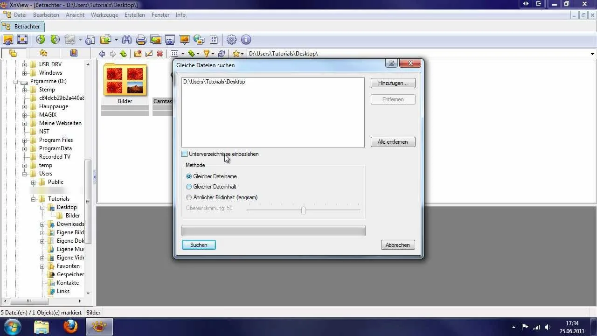Image resolution: width=597 pixels, height=336 pixels.
Task: Click the red delete X icon
Action: tap(160, 54)
